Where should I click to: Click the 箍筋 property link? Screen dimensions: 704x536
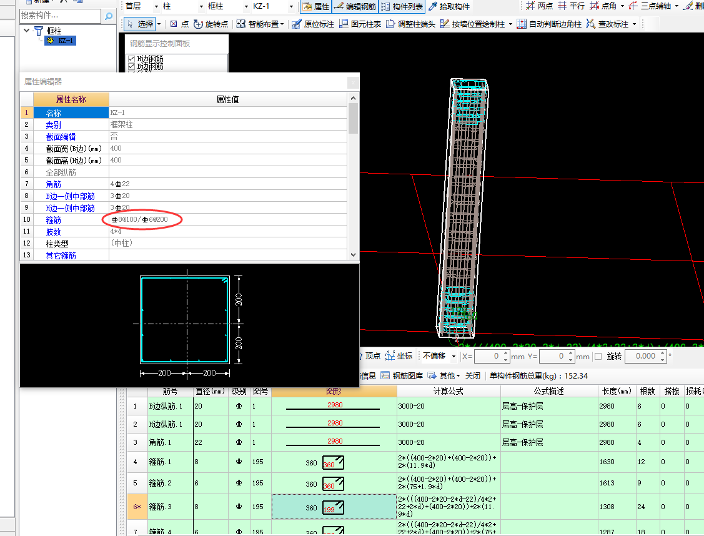tap(54, 219)
